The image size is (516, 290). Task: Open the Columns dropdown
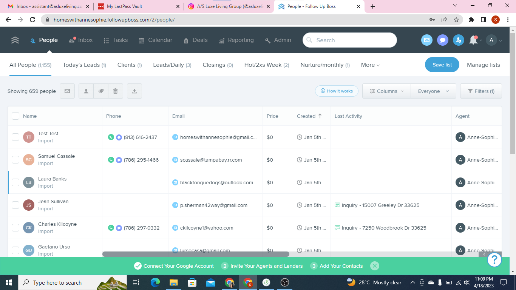(x=386, y=91)
